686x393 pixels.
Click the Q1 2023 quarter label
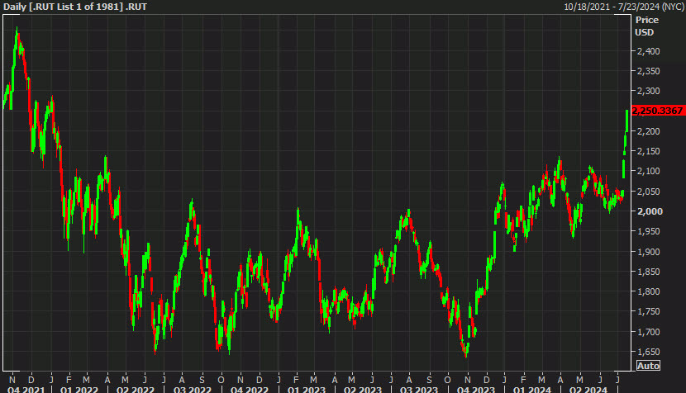tap(307, 389)
